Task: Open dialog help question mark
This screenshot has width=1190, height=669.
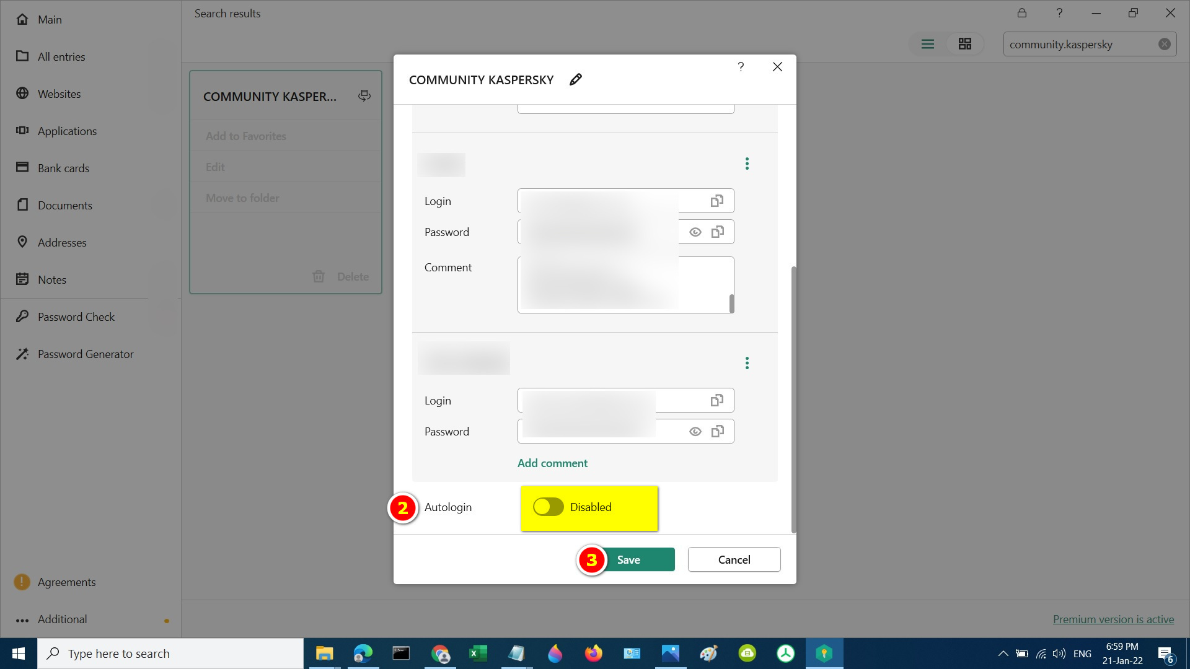Action: pyautogui.click(x=741, y=67)
